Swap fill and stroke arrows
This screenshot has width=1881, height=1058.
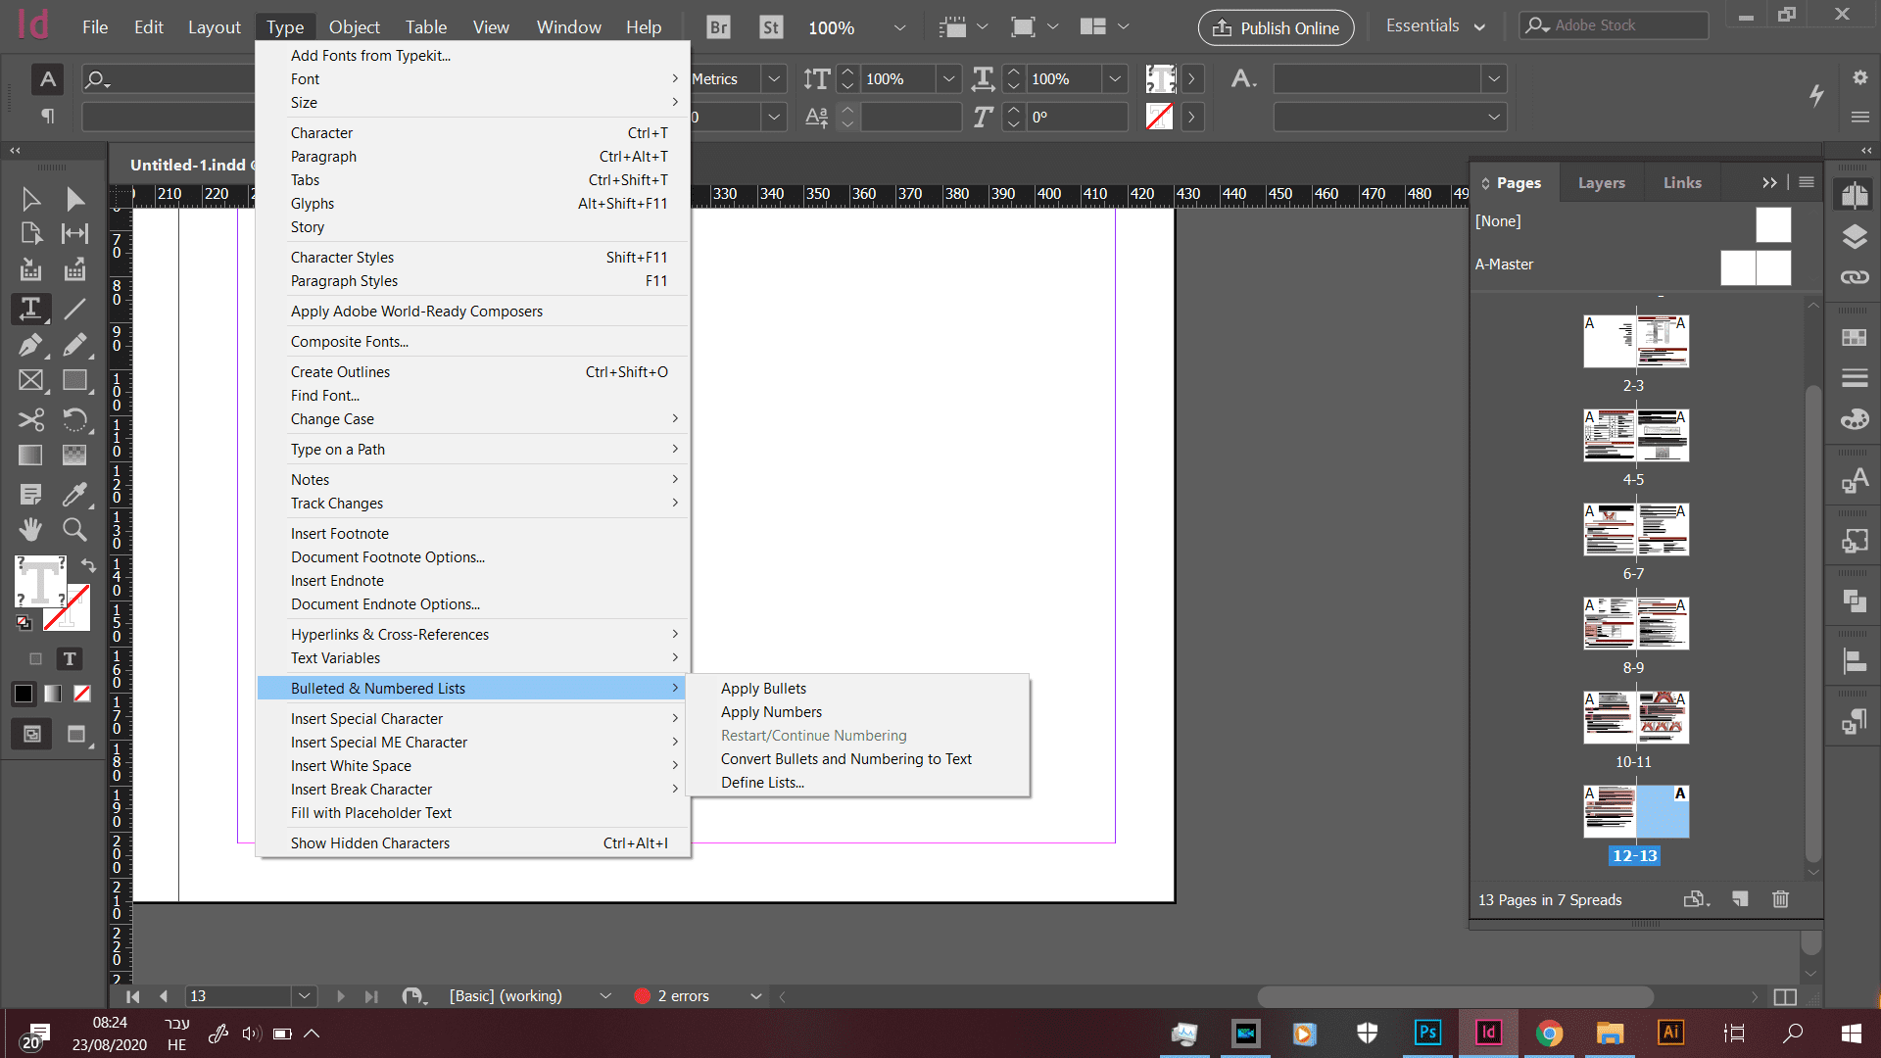click(88, 565)
